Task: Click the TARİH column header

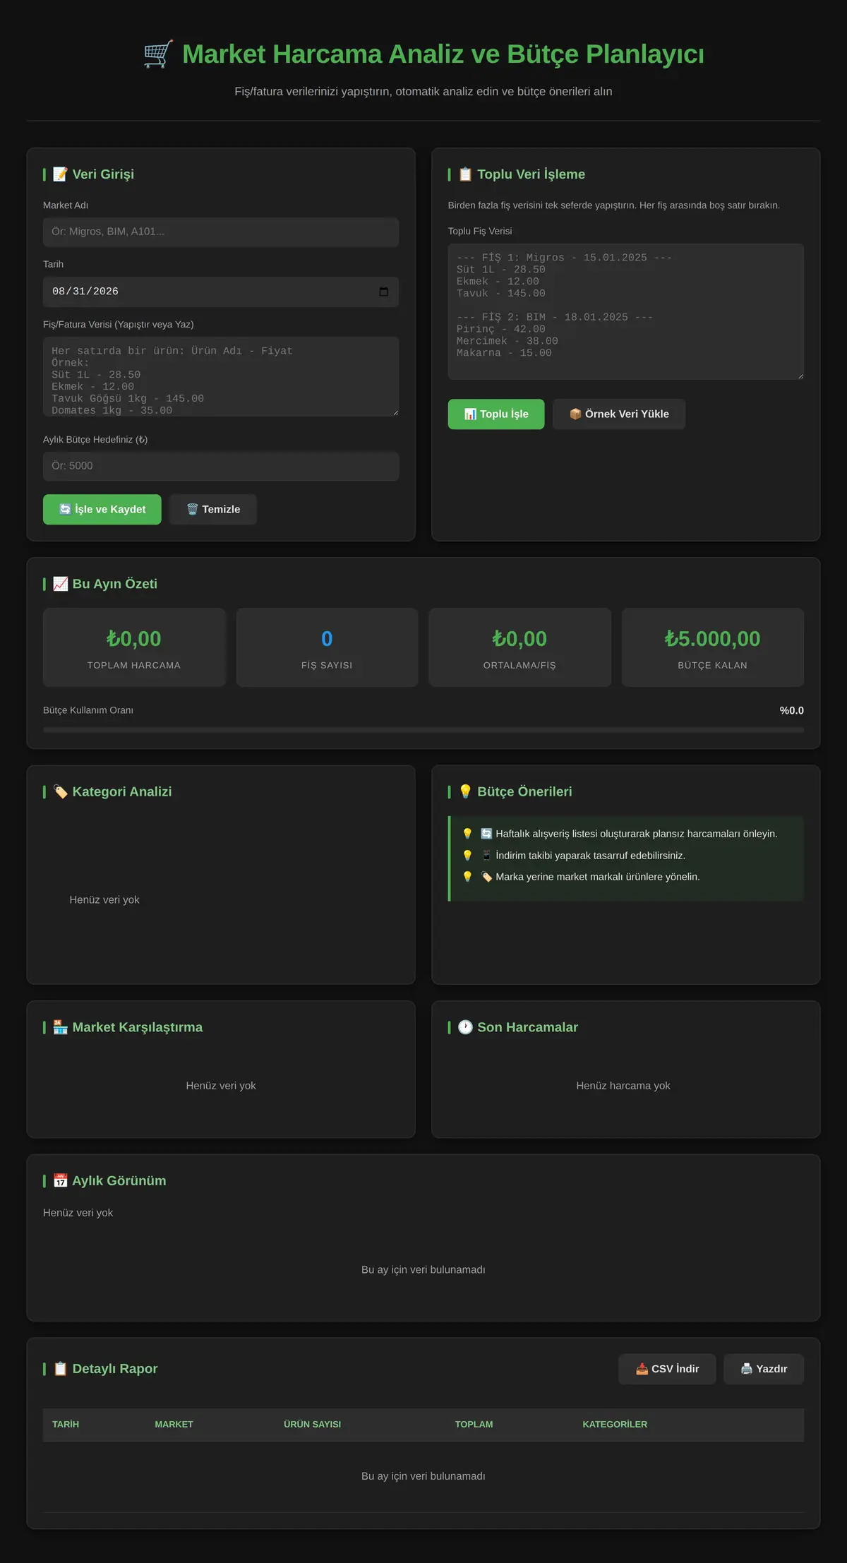Action: click(x=66, y=1425)
